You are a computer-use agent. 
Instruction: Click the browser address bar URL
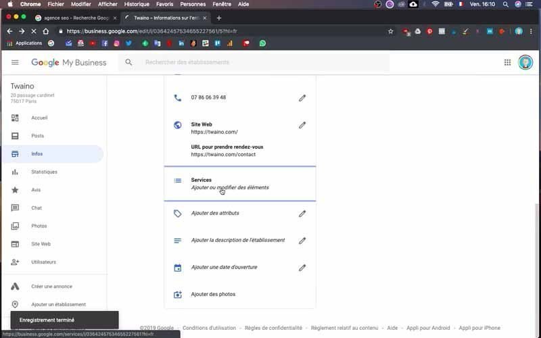(x=151, y=31)
